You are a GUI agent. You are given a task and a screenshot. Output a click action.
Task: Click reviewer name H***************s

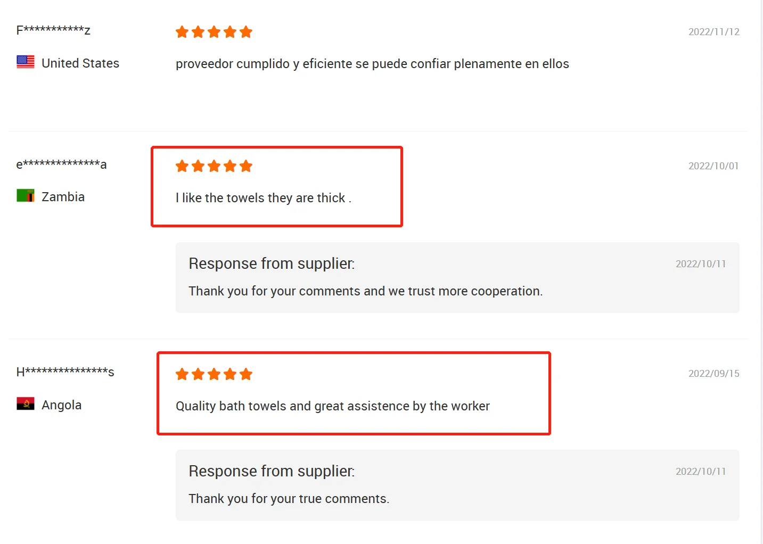coord(65,372)
